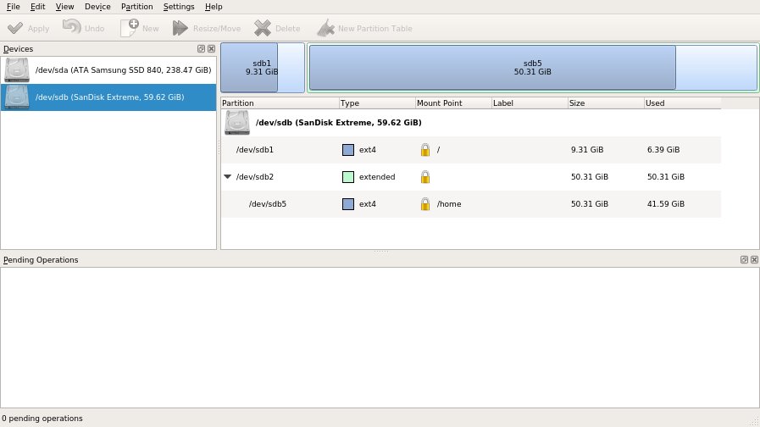Click the Undo arrow toolbar icon

click(x=71, y=28)
